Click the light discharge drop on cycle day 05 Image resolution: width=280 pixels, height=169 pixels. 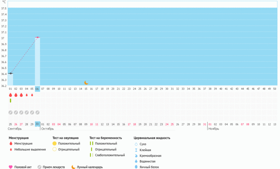click(32, 95)
